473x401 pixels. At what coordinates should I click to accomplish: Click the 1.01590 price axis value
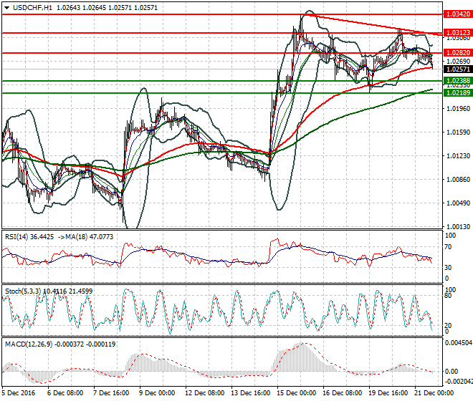pos(458,132)
